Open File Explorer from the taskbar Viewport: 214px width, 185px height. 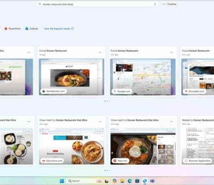pos(122,181)
